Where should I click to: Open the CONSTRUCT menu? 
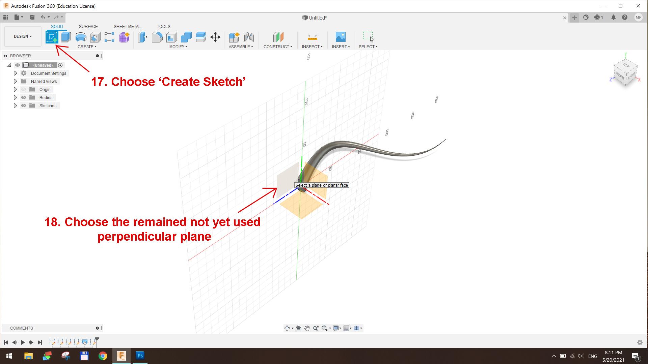point(277,47)
